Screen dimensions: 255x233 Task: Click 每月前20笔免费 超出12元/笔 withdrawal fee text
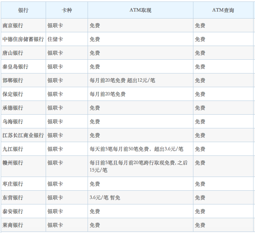pos(122,80)
